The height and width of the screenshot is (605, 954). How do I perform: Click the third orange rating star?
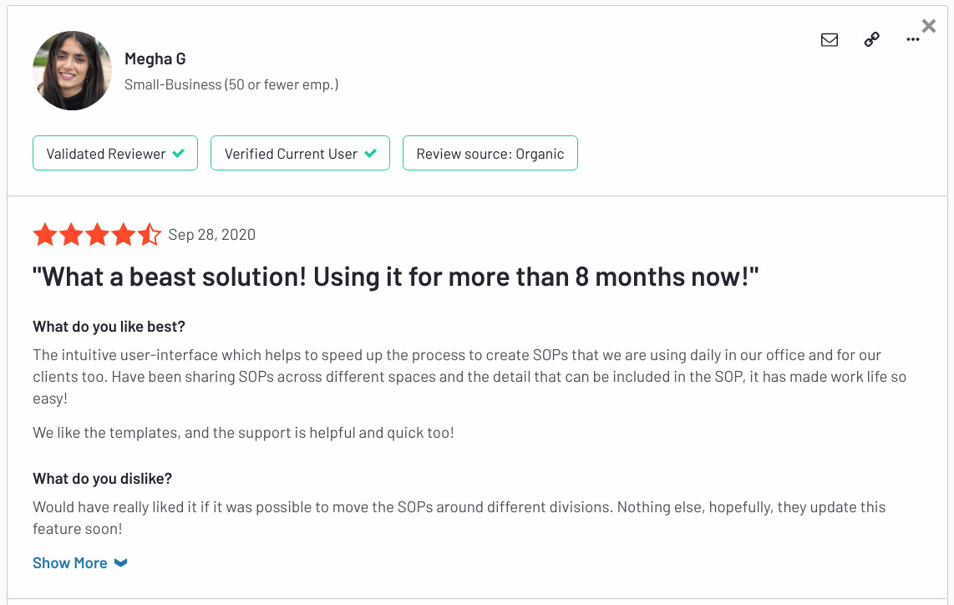click(x=98, y=234)
